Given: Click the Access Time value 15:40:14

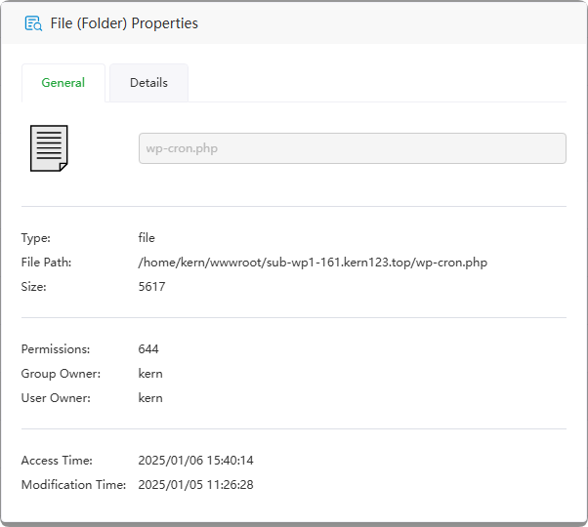Looking at the screenshot, I should pos(195,461).
